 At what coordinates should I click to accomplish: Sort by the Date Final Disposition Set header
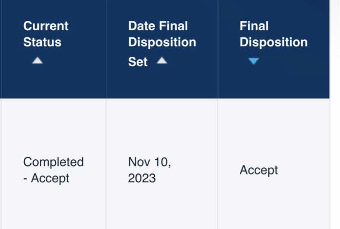[162, 42]
